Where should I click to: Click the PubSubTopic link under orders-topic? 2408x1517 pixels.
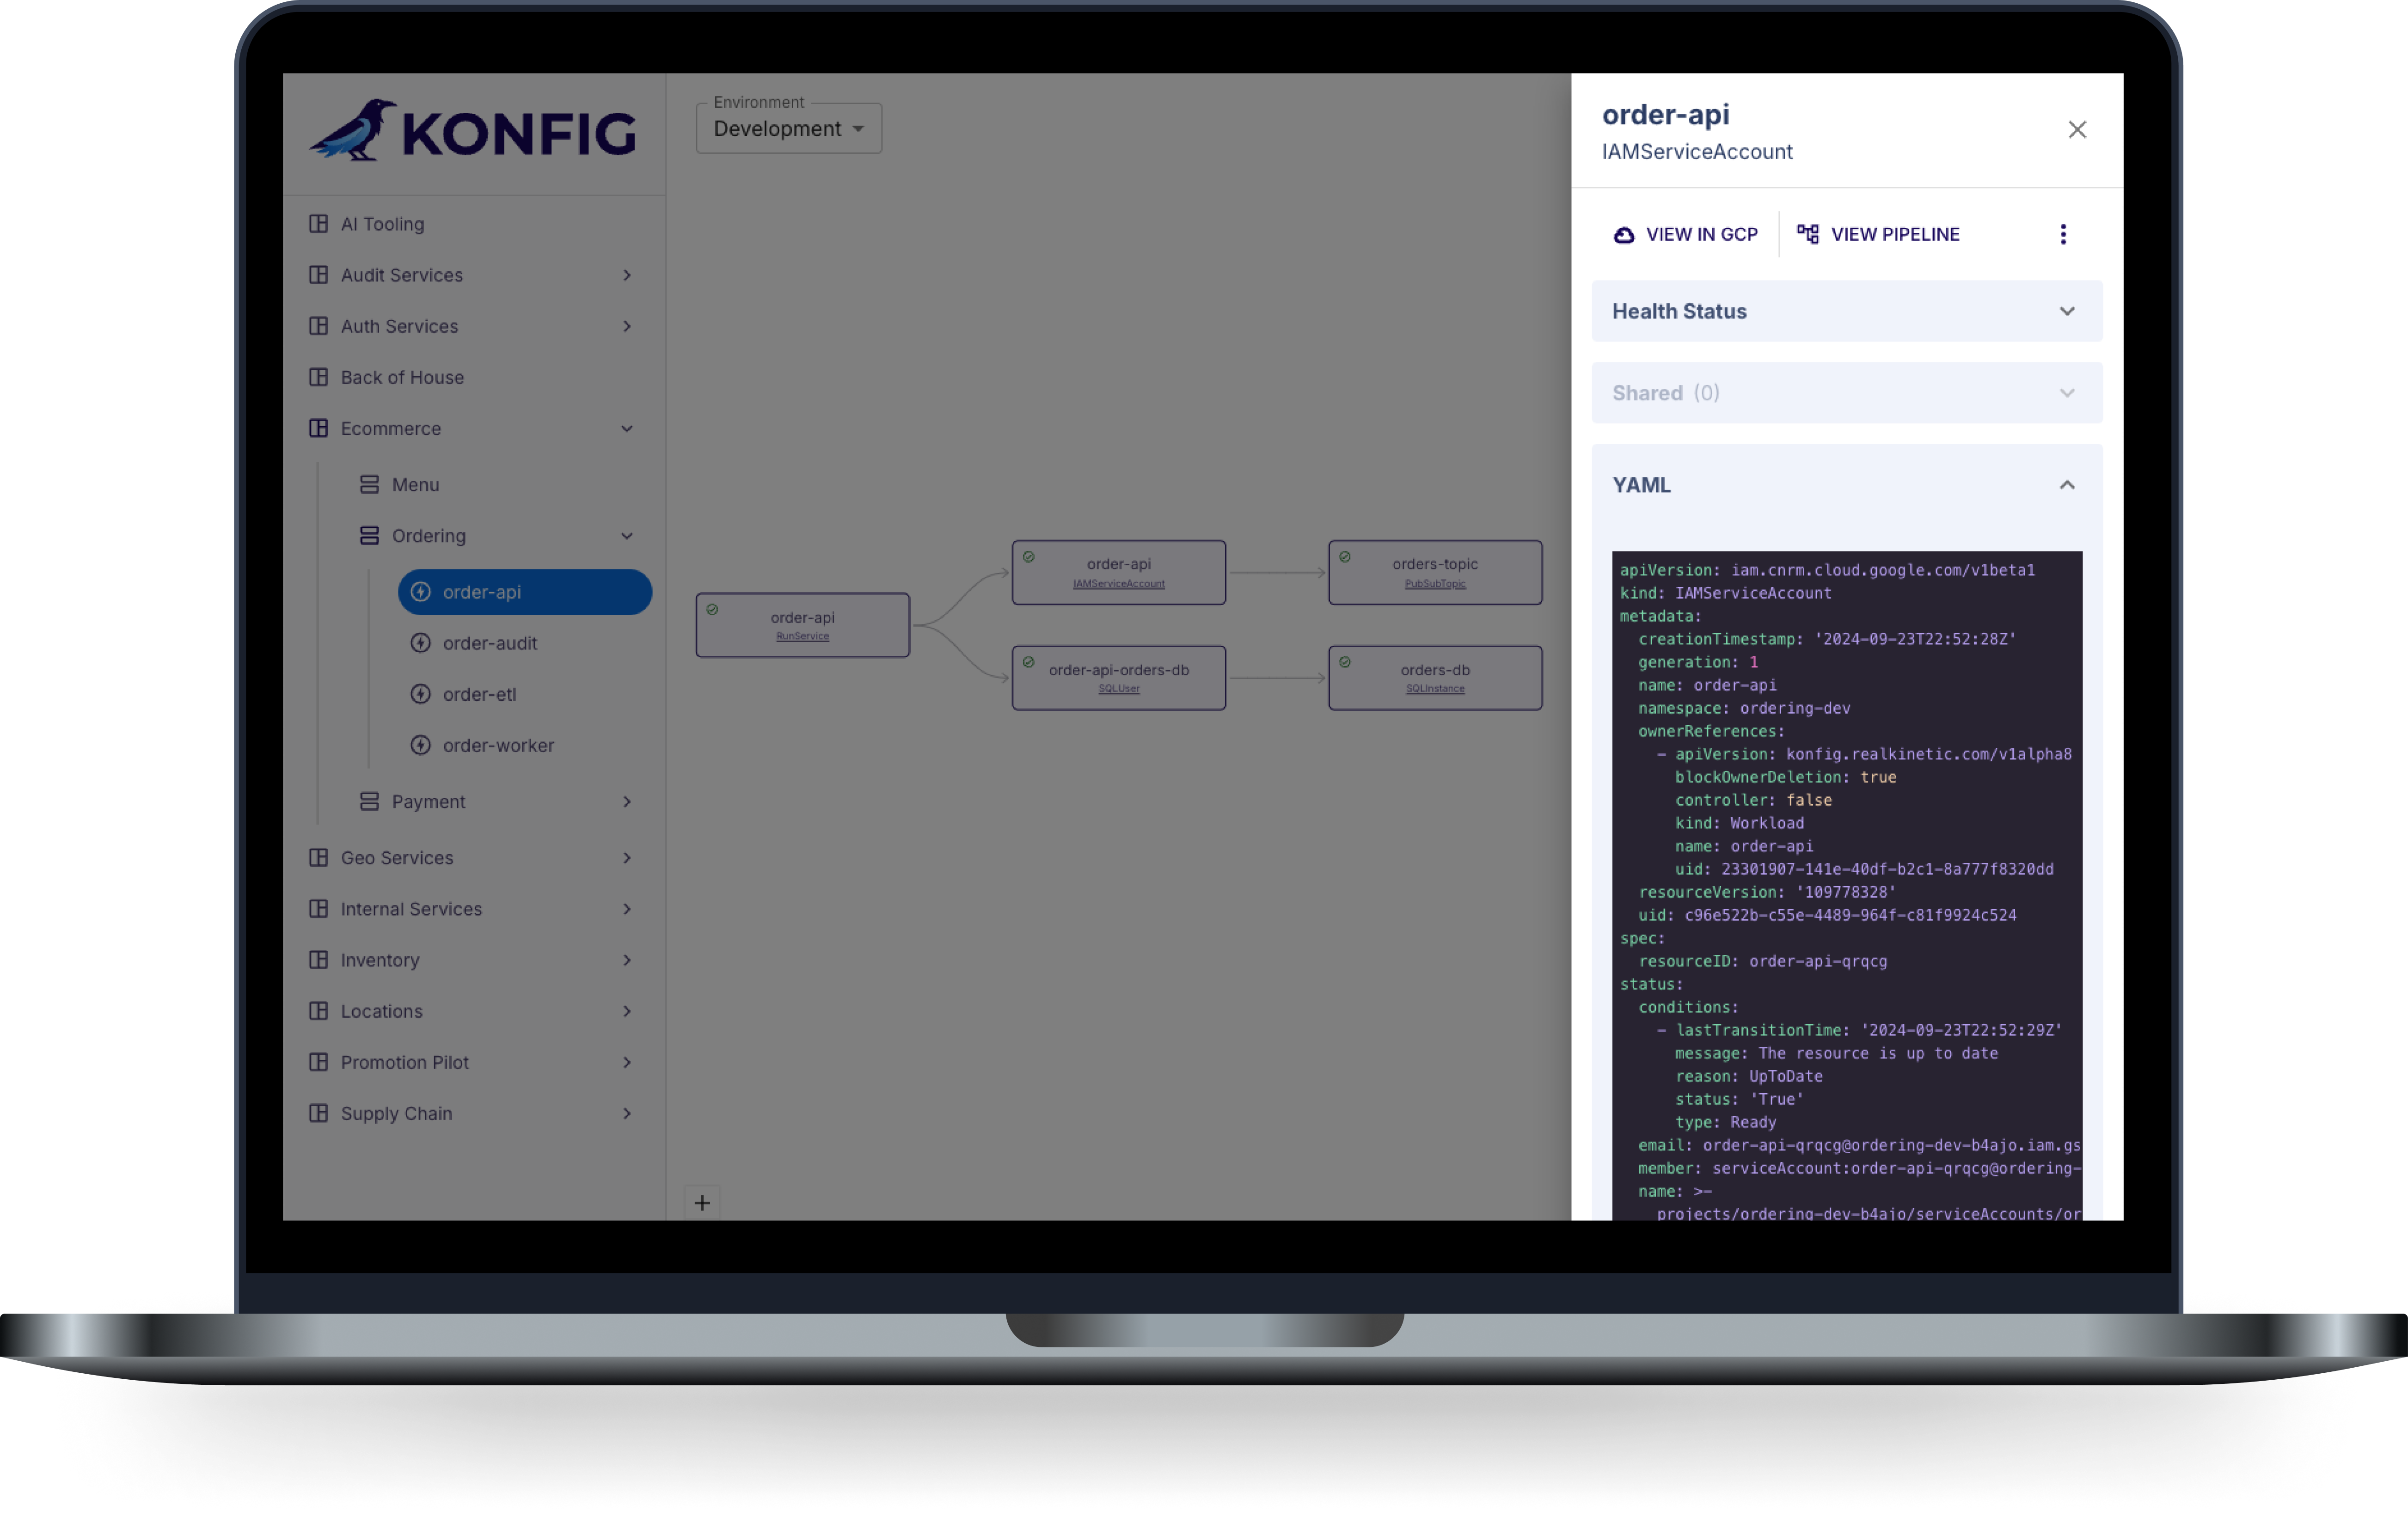click(x=1435, y=584)
